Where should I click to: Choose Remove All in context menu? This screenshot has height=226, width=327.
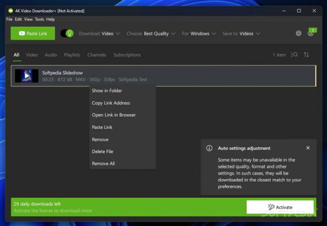click(x=123, y=163)
